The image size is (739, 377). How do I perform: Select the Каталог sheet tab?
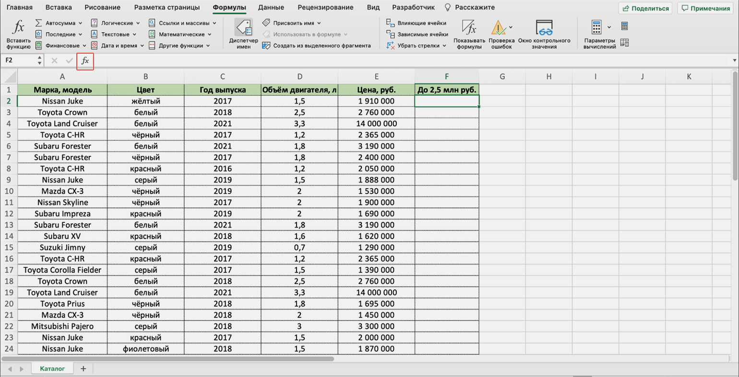pyautogui.click(x=52, y=368)
